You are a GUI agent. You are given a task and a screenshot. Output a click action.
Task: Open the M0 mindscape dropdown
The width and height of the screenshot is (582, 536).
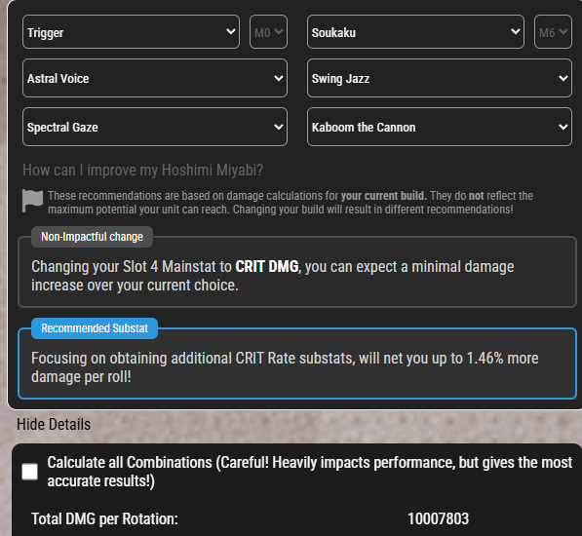[x=268, y=32]
